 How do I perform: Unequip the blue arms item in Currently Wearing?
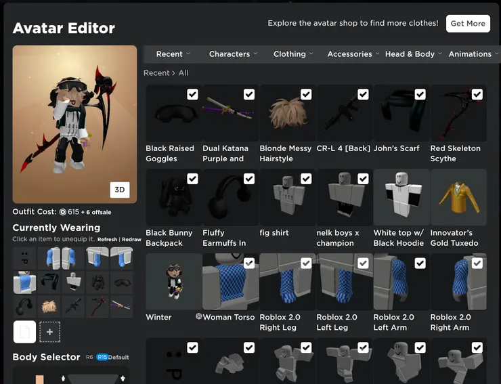click(x=61, y=258)
